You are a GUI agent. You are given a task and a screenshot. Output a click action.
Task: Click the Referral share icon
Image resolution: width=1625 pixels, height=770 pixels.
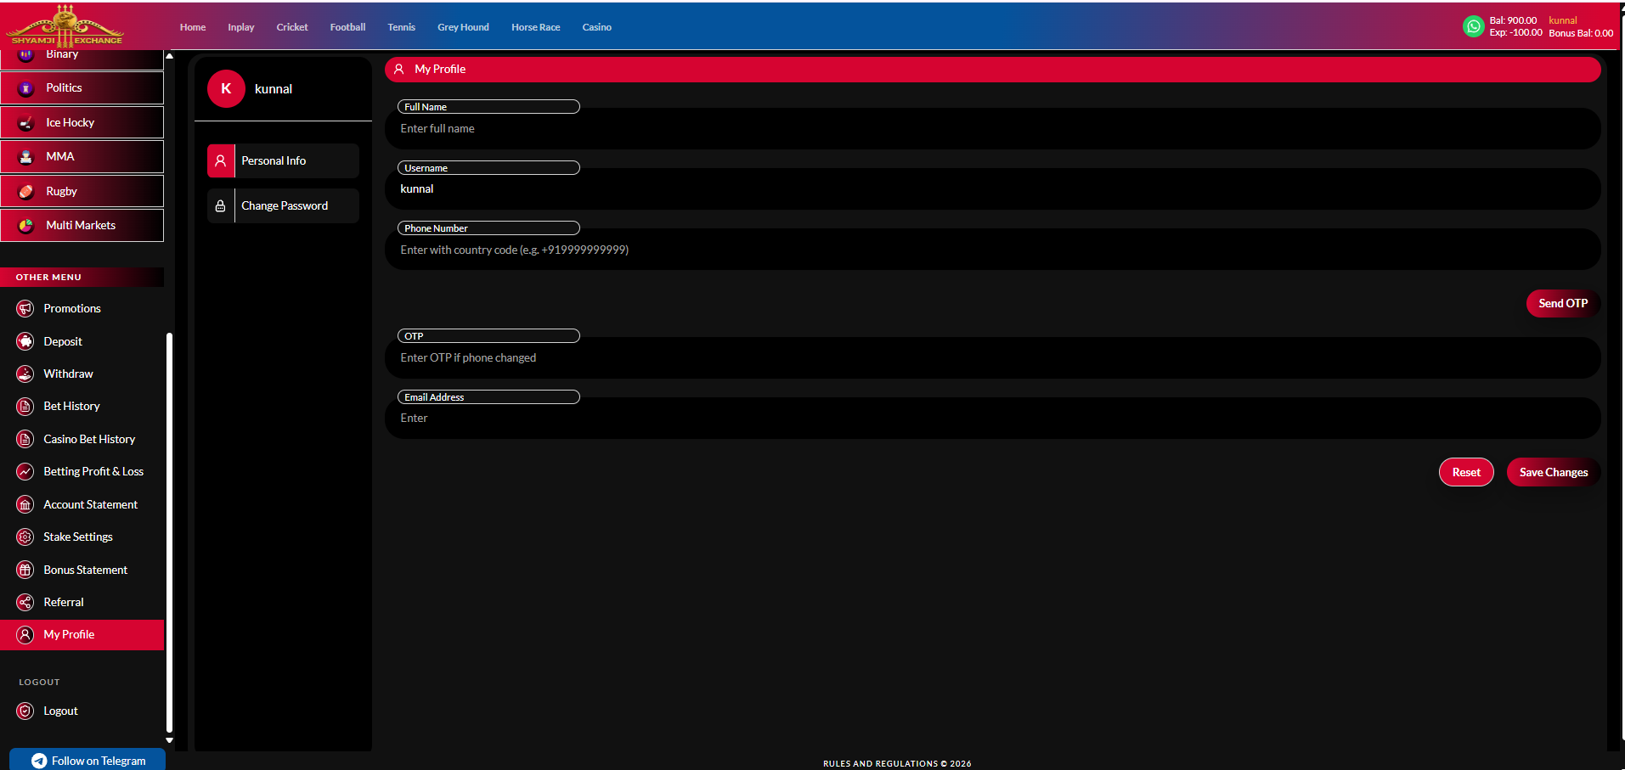pos(25,602)
